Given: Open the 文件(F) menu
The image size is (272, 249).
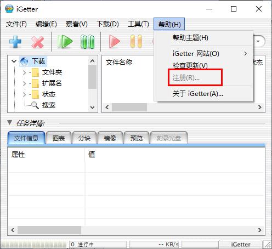Looking at the screenshot, I should [16, 24].
